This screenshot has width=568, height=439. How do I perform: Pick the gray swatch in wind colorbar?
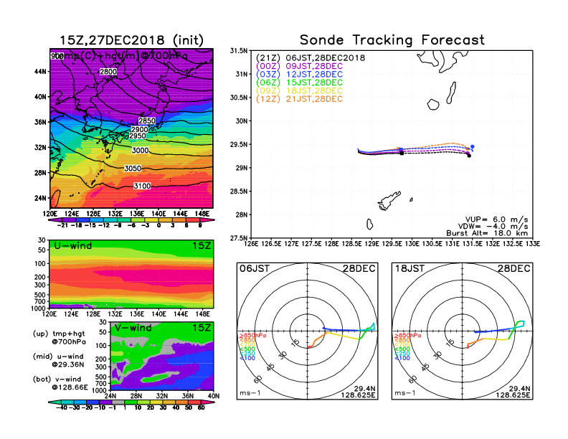tap(118, 402)
